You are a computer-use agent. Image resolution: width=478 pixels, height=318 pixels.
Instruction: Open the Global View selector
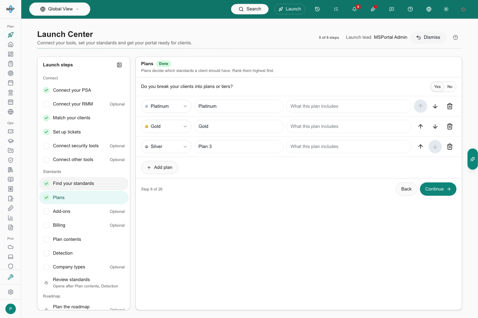point(60,9)
